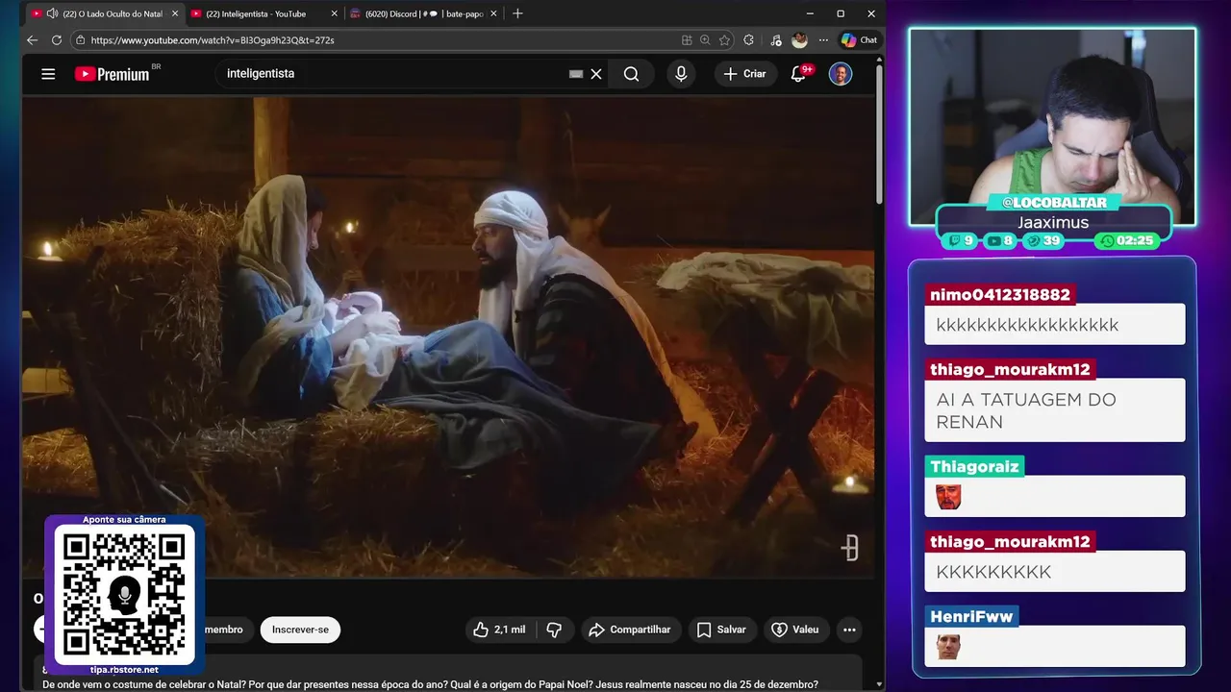Click the Inscrever-se subscribe button
Screen dimensions: 1231x692
(300, 630)
